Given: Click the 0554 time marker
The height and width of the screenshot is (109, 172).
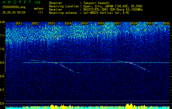Looking at the screenshot, I should tap(68, 23).
